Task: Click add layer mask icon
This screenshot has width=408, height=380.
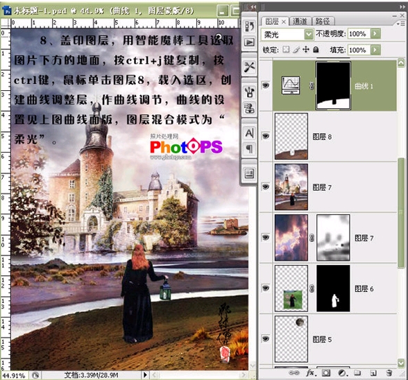Action: click(x=326, y=373)
